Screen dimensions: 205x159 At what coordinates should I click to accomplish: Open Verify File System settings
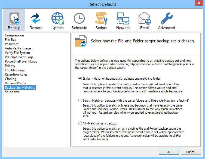(x=17, y=53)
